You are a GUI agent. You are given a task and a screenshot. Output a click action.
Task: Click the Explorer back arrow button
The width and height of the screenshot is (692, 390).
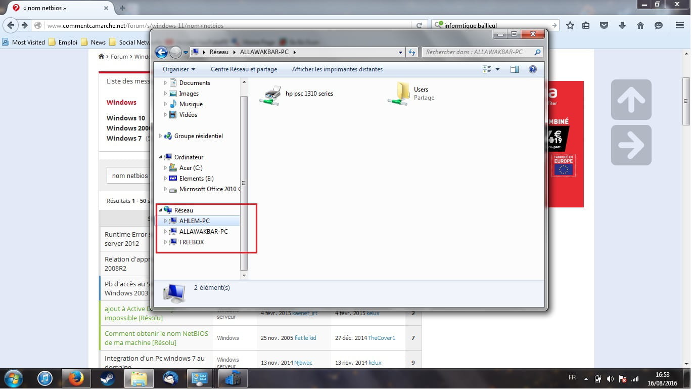[x=161, y=52]
